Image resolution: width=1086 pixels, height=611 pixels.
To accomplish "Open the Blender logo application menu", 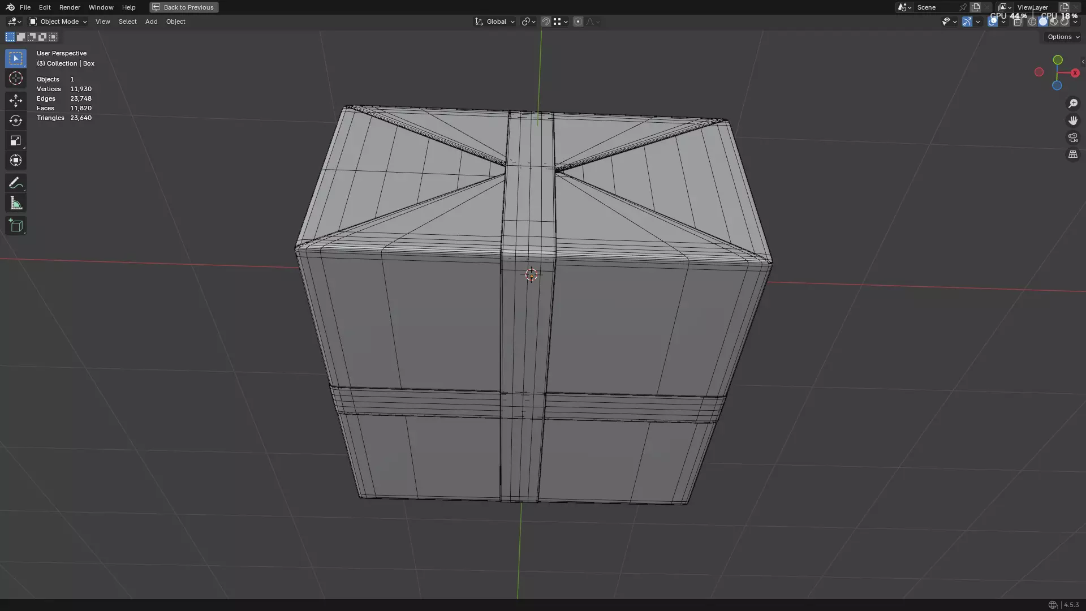I will pyautogui.click(x=10, y=7).
